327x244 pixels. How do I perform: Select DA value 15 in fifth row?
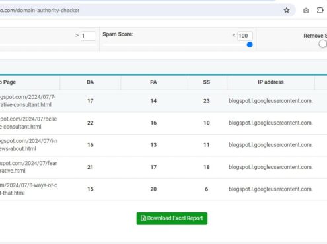(x=91, y=189)
